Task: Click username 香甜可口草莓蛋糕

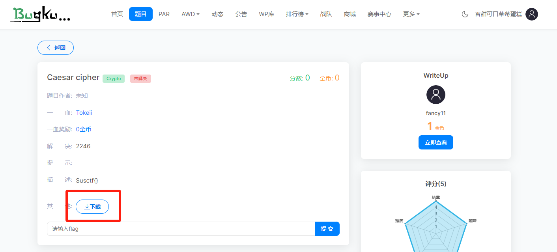Action: [x=499, y=14]
